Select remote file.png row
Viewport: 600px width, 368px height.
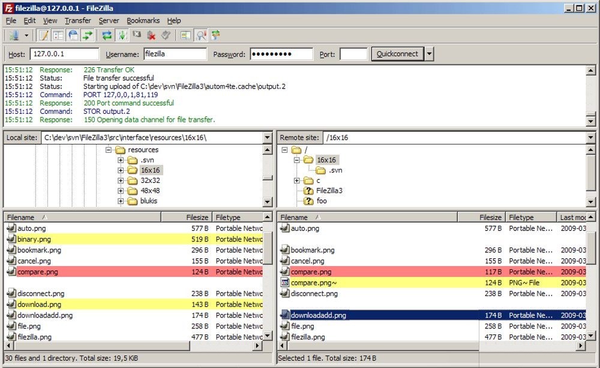point(433,327)
